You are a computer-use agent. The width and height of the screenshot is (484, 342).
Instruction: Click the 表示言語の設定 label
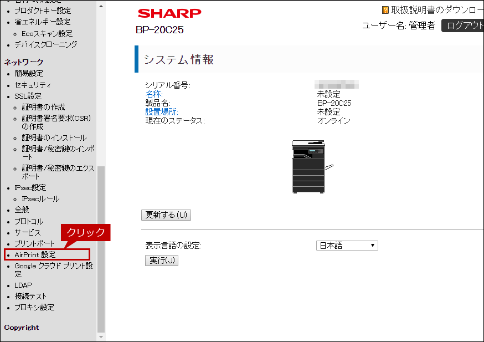click(x=173, y=246)
